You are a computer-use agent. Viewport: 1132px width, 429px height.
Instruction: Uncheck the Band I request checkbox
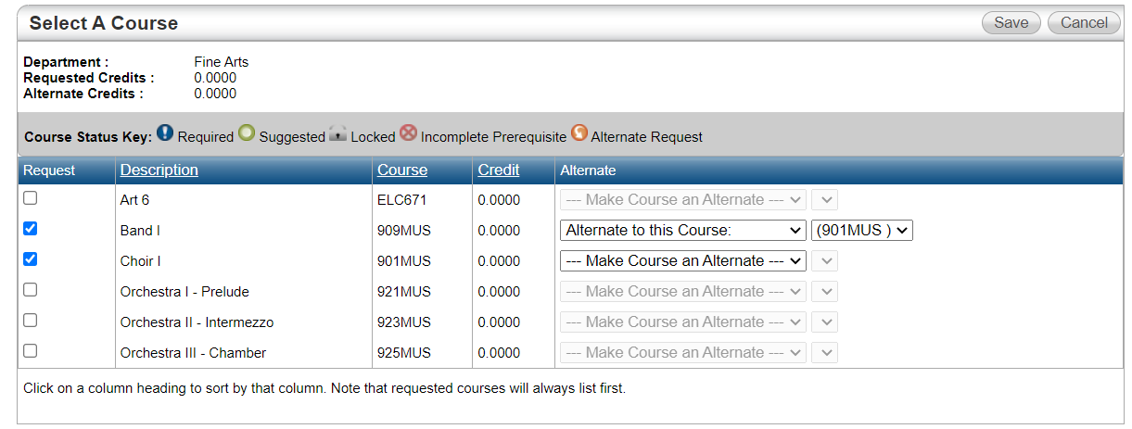coord(31,229)
